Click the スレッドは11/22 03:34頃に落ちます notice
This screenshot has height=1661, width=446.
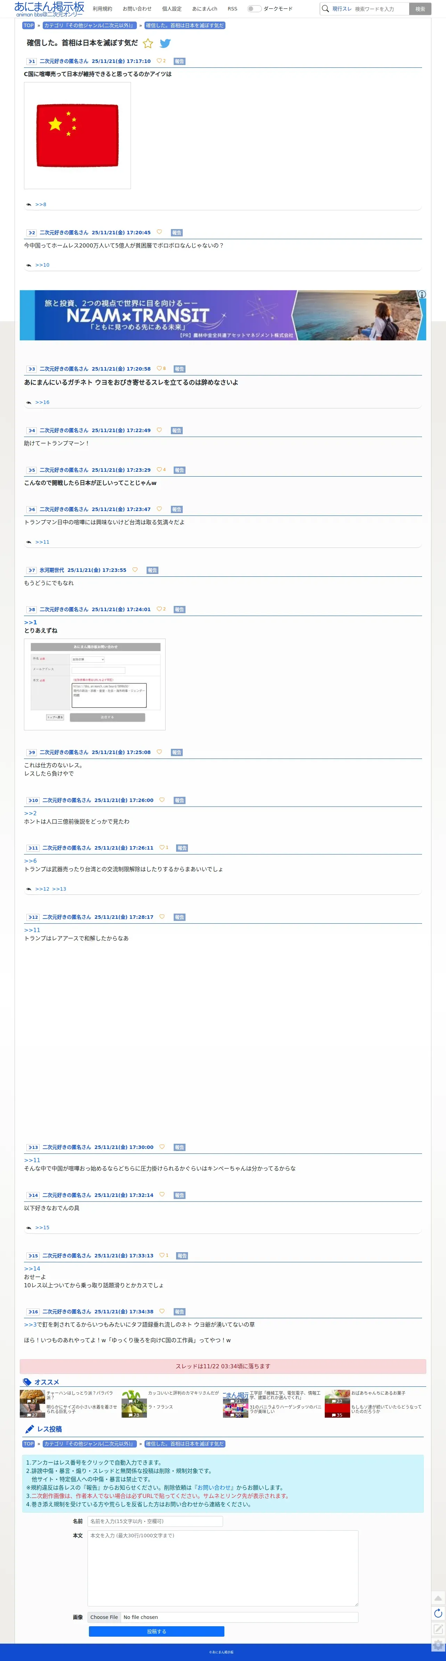(x=223, y=1366)
